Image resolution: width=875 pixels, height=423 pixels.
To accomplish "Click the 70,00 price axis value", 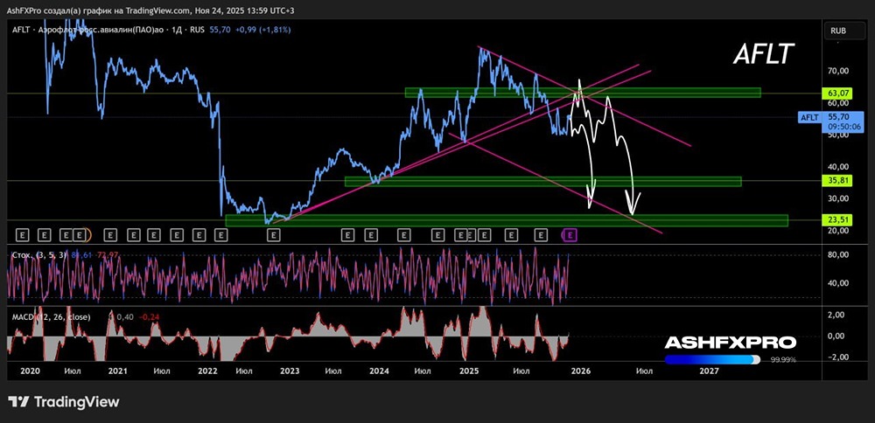I will (840, 72).
